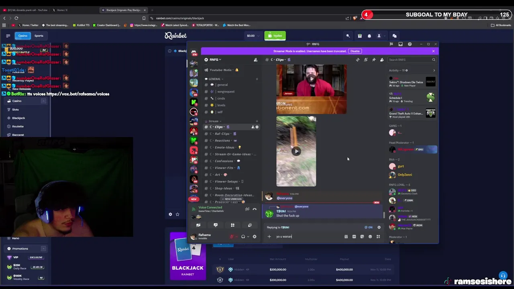The width and height of the screenshot is (514, 289).
Task: Start an activity in voice panel
Action: (233, 225)
